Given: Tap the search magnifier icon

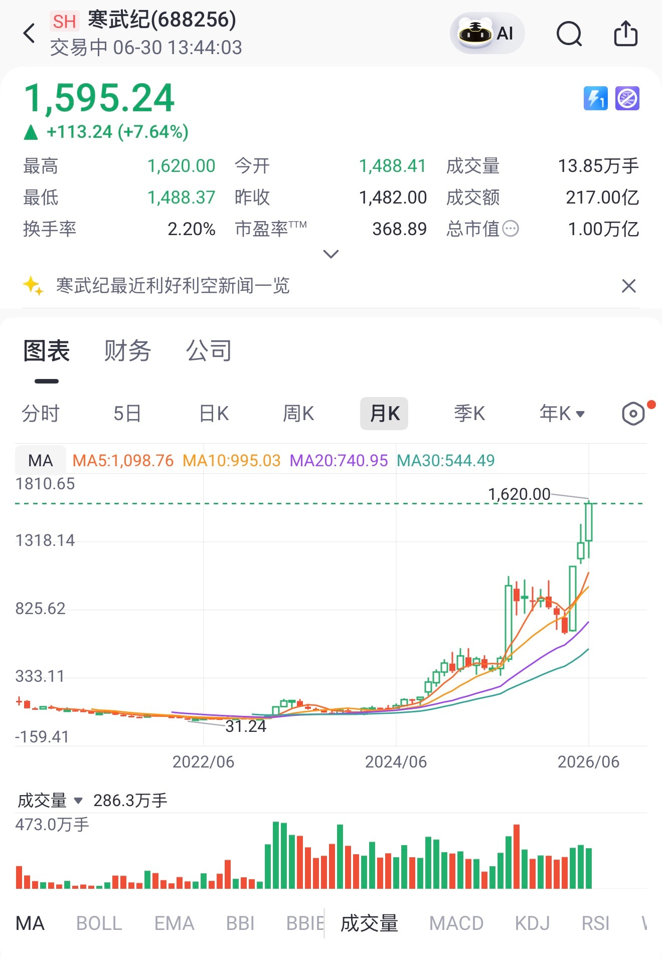Looking at the screenshot, I should click(x=569, y=34).
